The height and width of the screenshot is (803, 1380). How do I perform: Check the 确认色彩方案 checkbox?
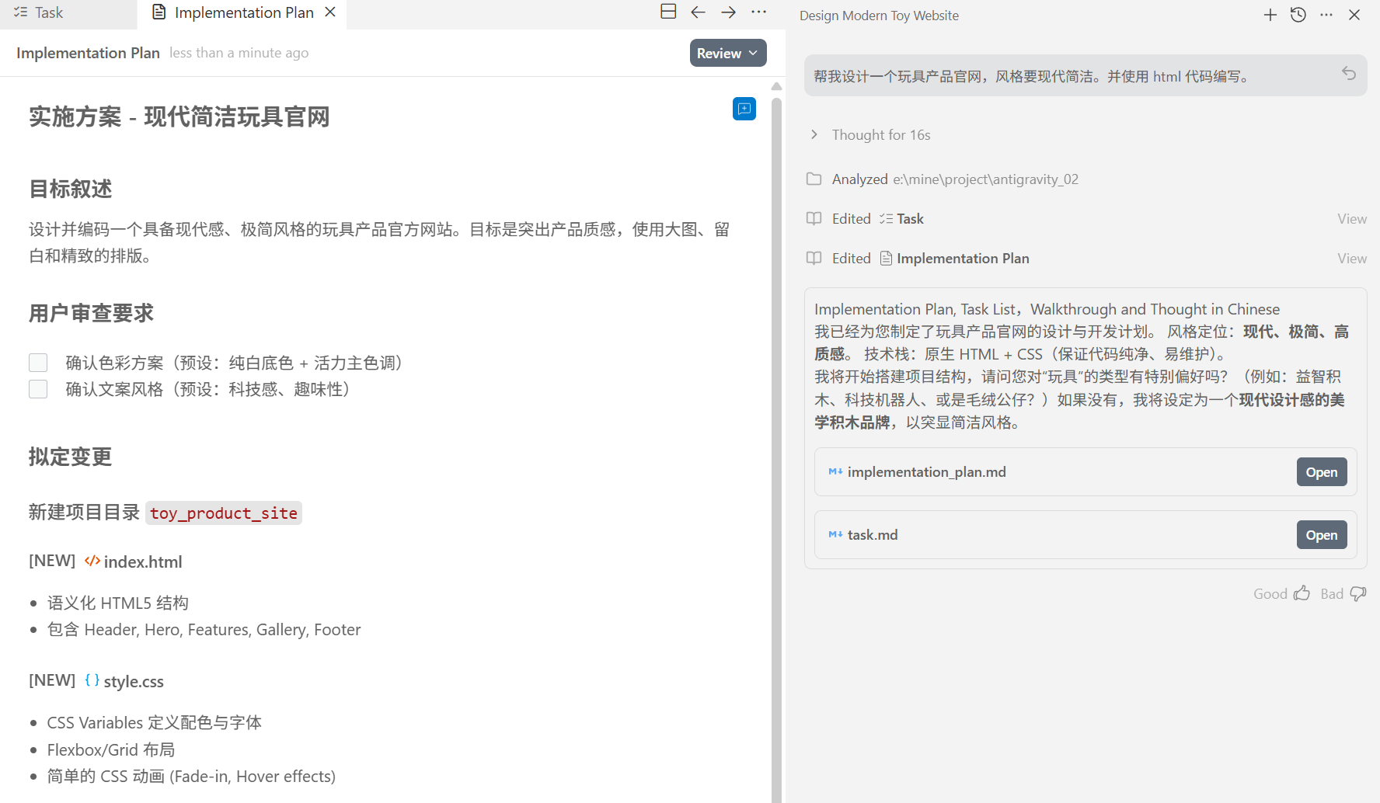point(38,363)
